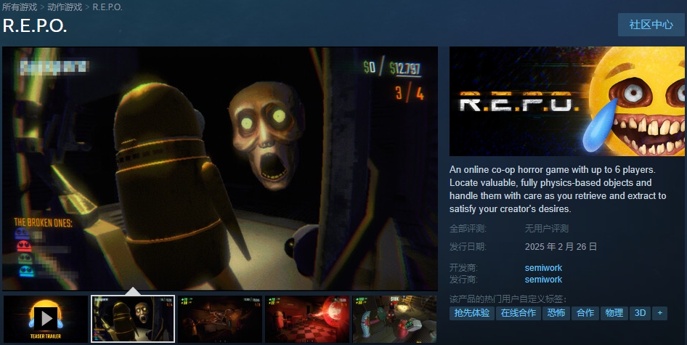This screenshot has height=345, width=687.
Task: Click the plus button to add tags
Action: 660,313
